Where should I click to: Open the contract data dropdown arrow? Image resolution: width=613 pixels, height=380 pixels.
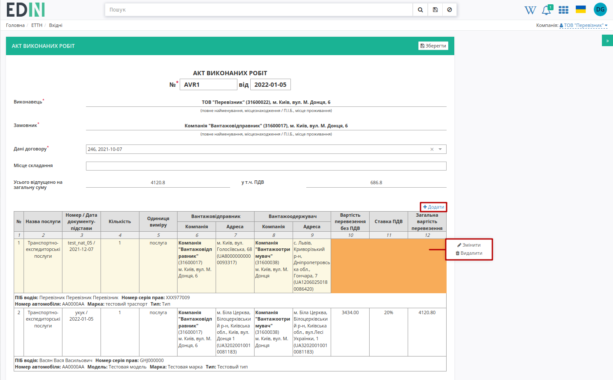tap(440, 149)
